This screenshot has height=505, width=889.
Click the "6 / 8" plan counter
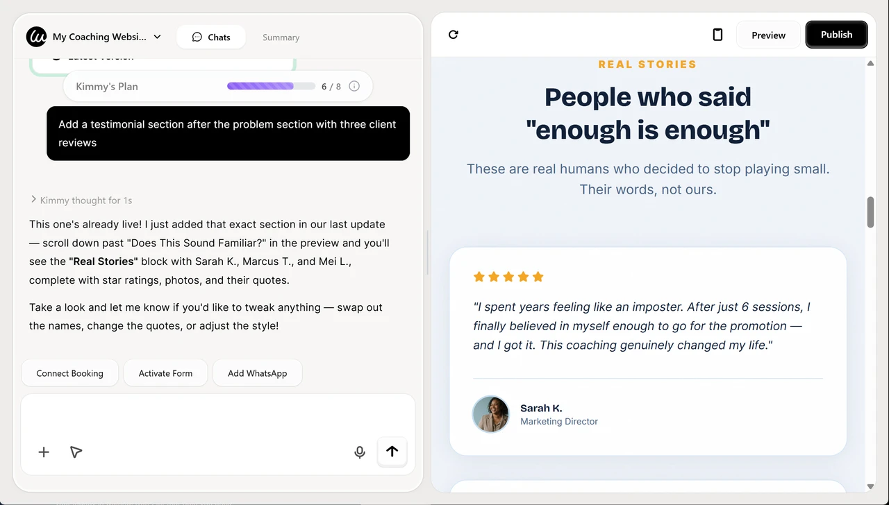331,87
